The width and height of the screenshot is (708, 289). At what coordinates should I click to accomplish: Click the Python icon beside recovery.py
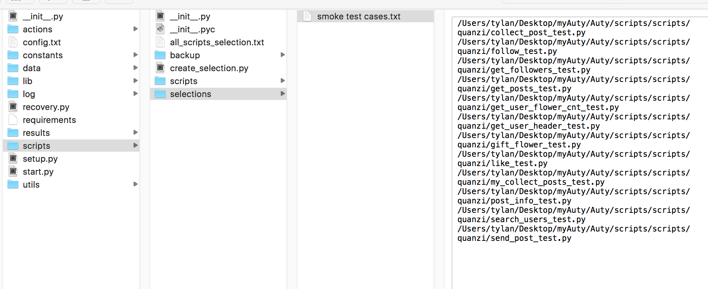pos(13,107)
